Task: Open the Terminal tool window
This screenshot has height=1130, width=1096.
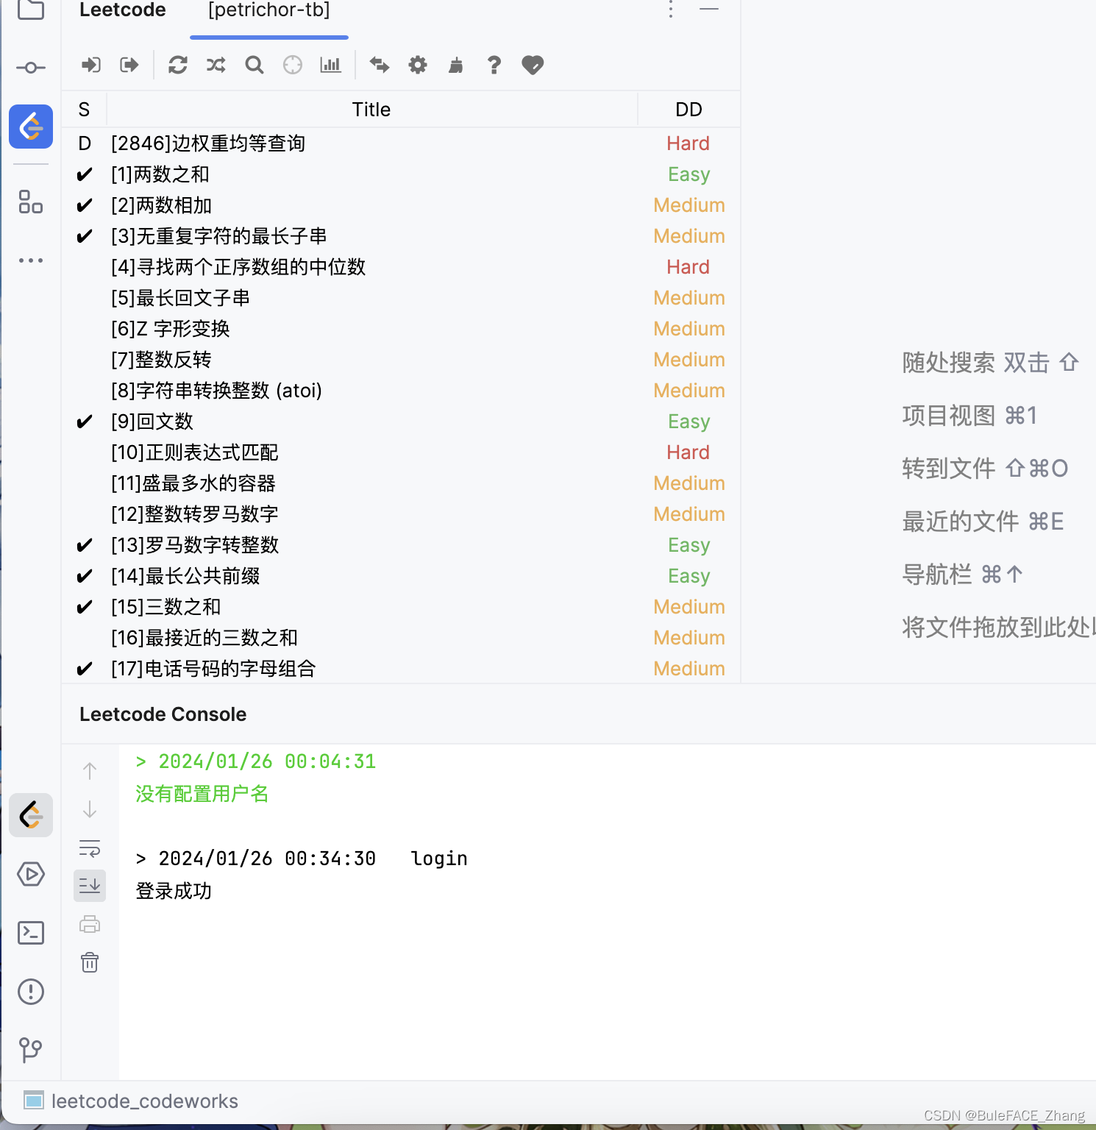Action: click(x=31, y=933)
